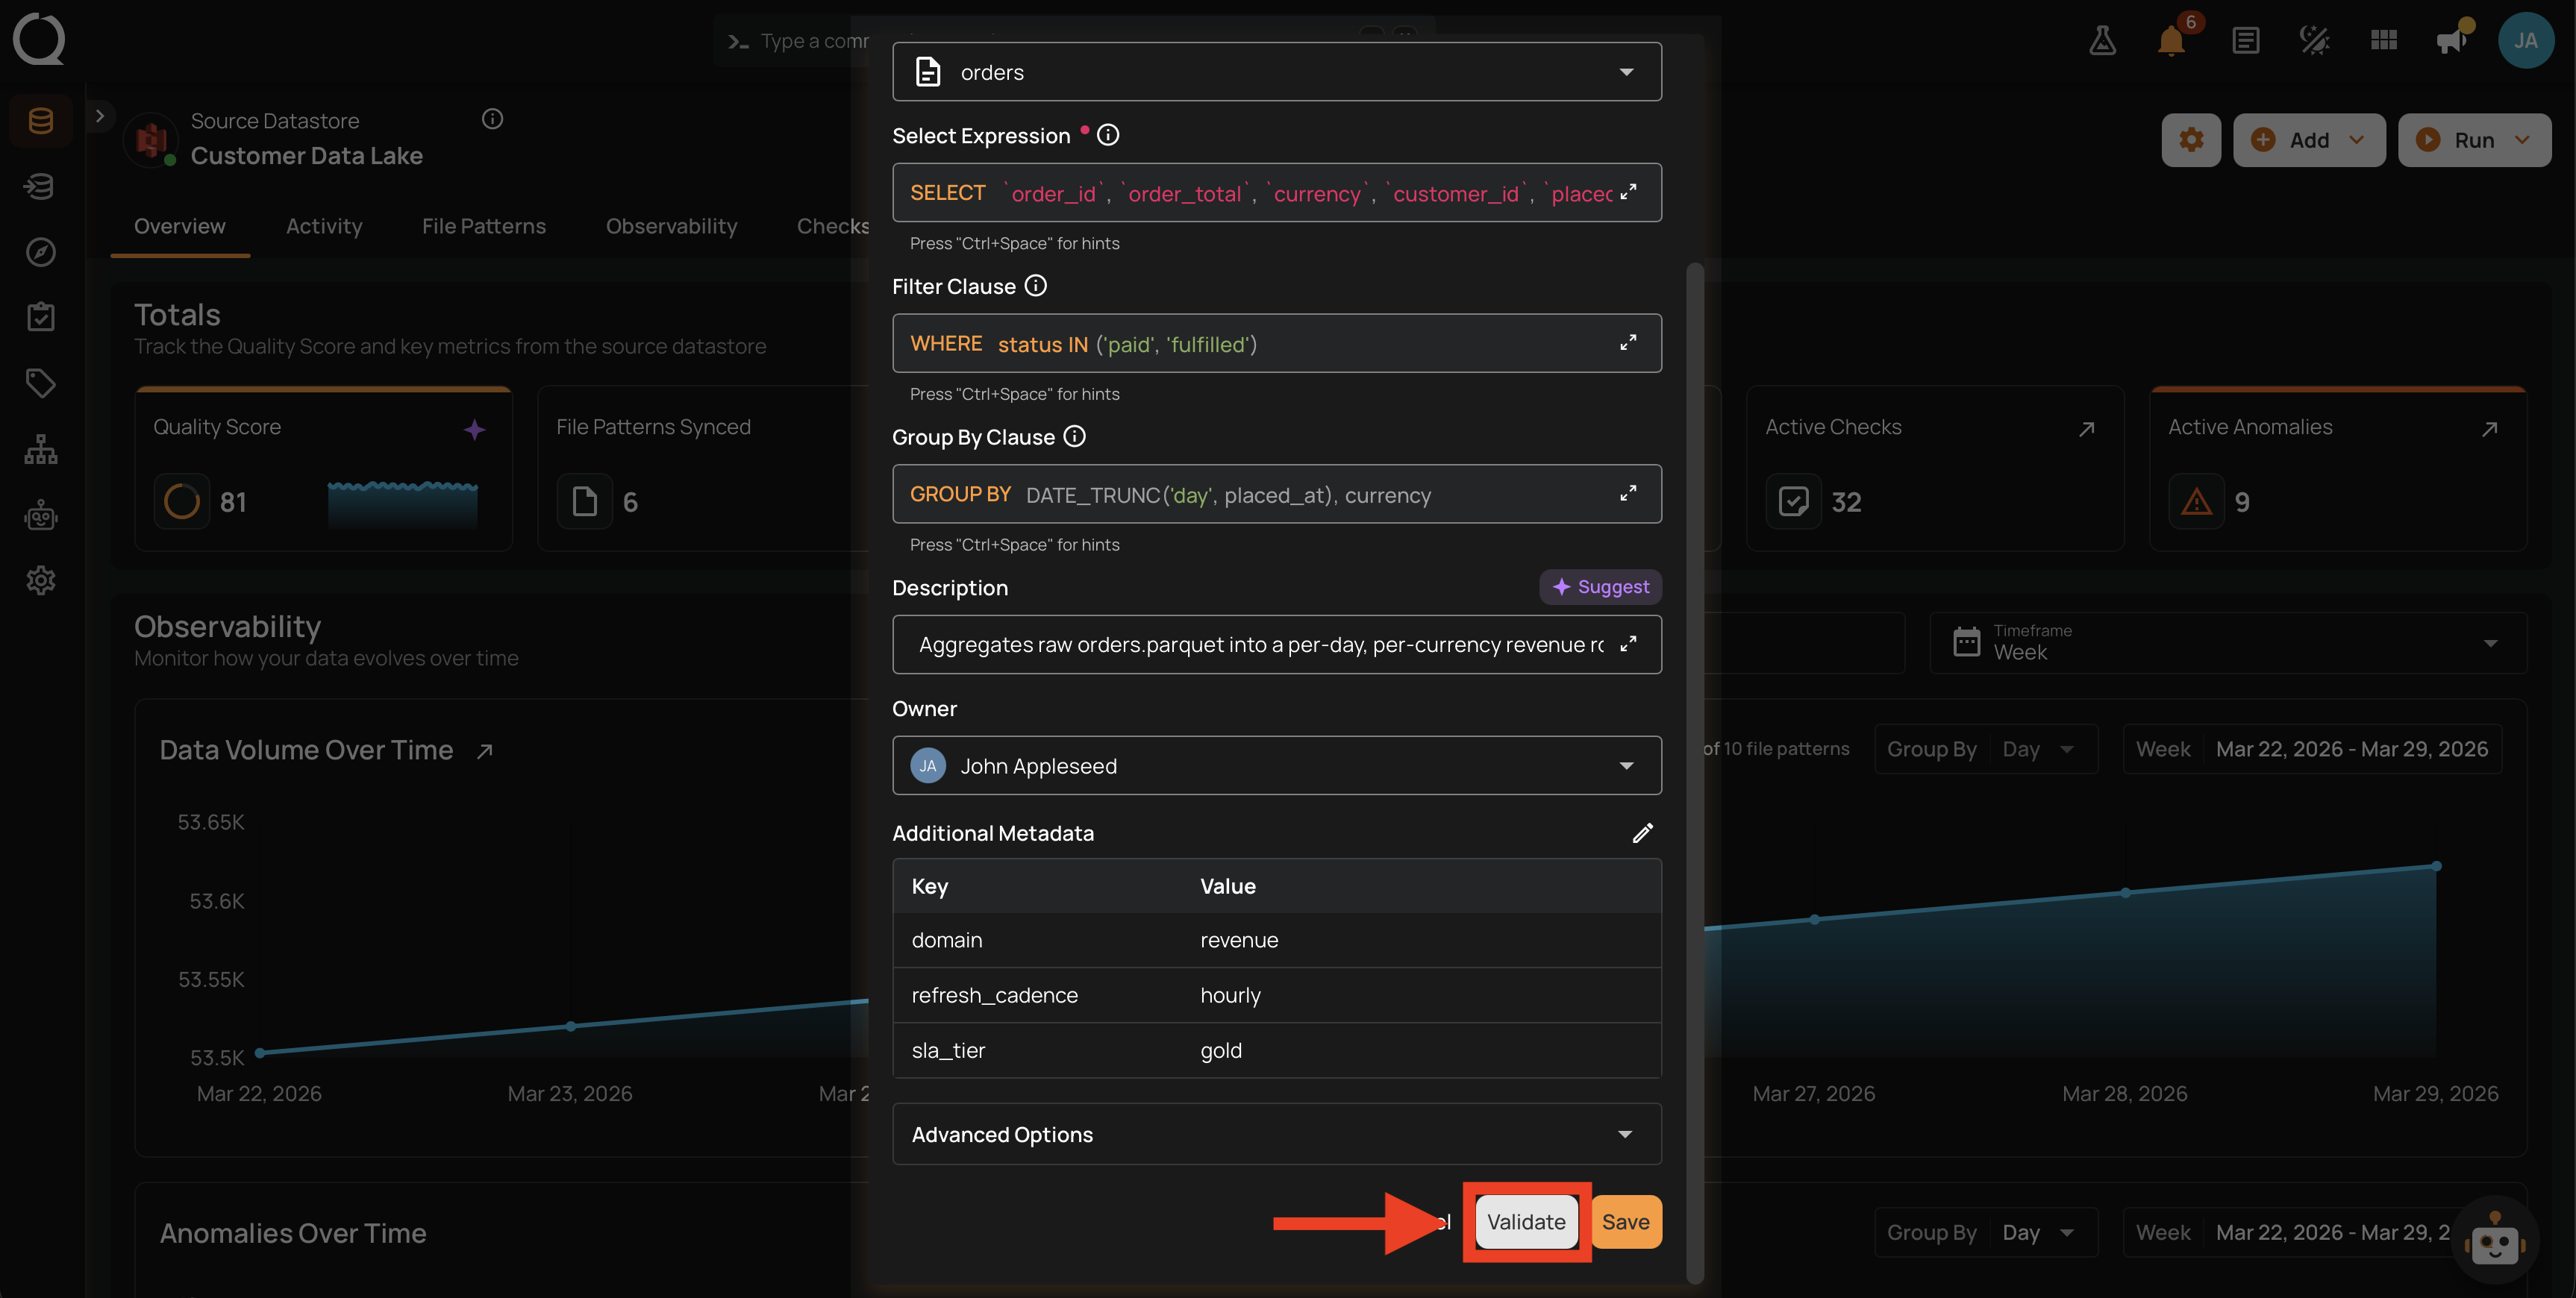
Task: Select the sla_tier gold value
Action: coord(1221,1050)
